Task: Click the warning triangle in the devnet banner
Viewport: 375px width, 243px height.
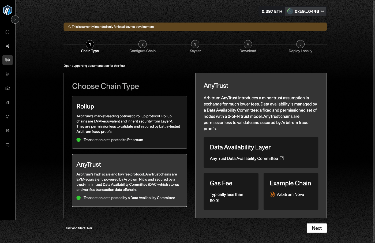Action: pyautogui.click(x=69, y=27)
